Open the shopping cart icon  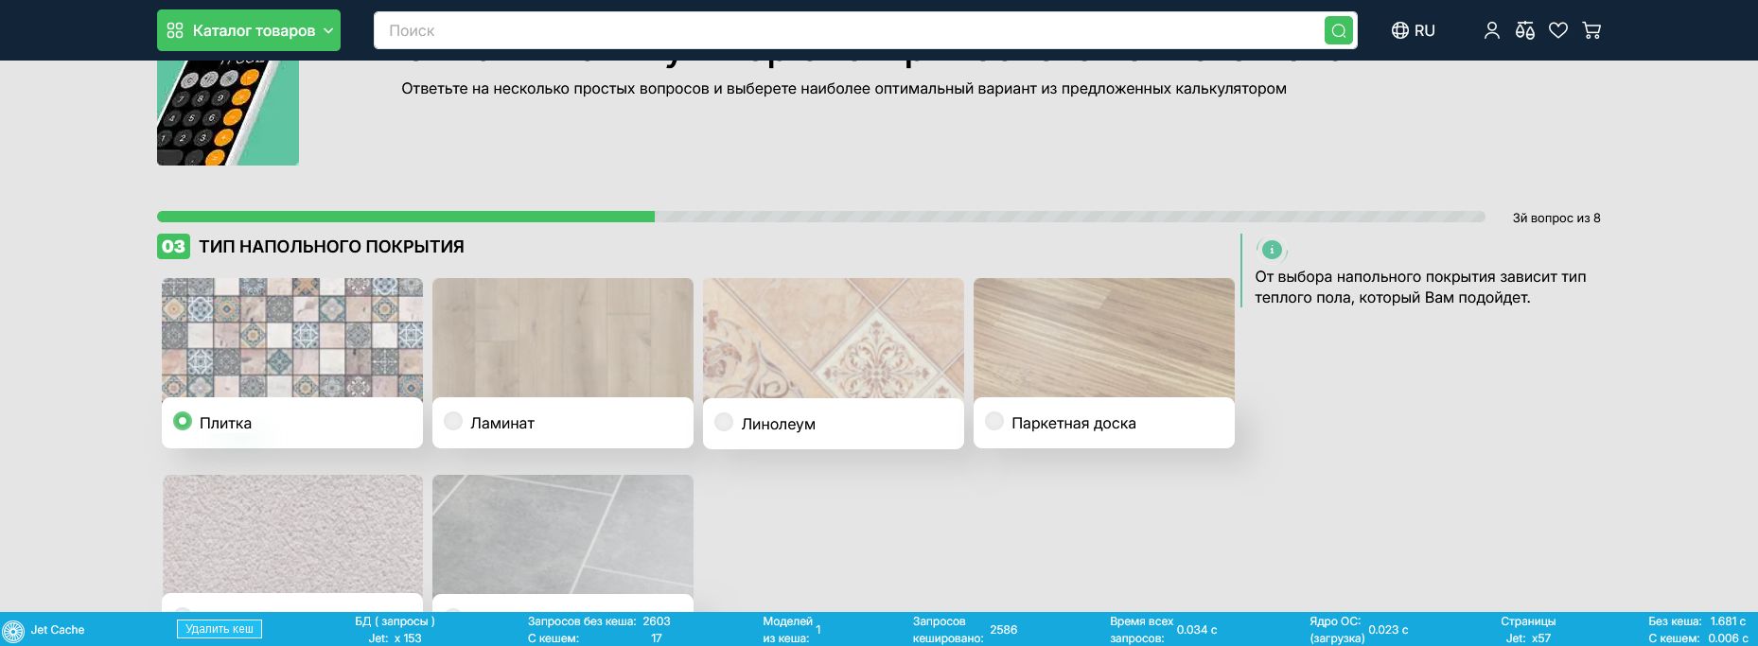[x=1591, y=30]
